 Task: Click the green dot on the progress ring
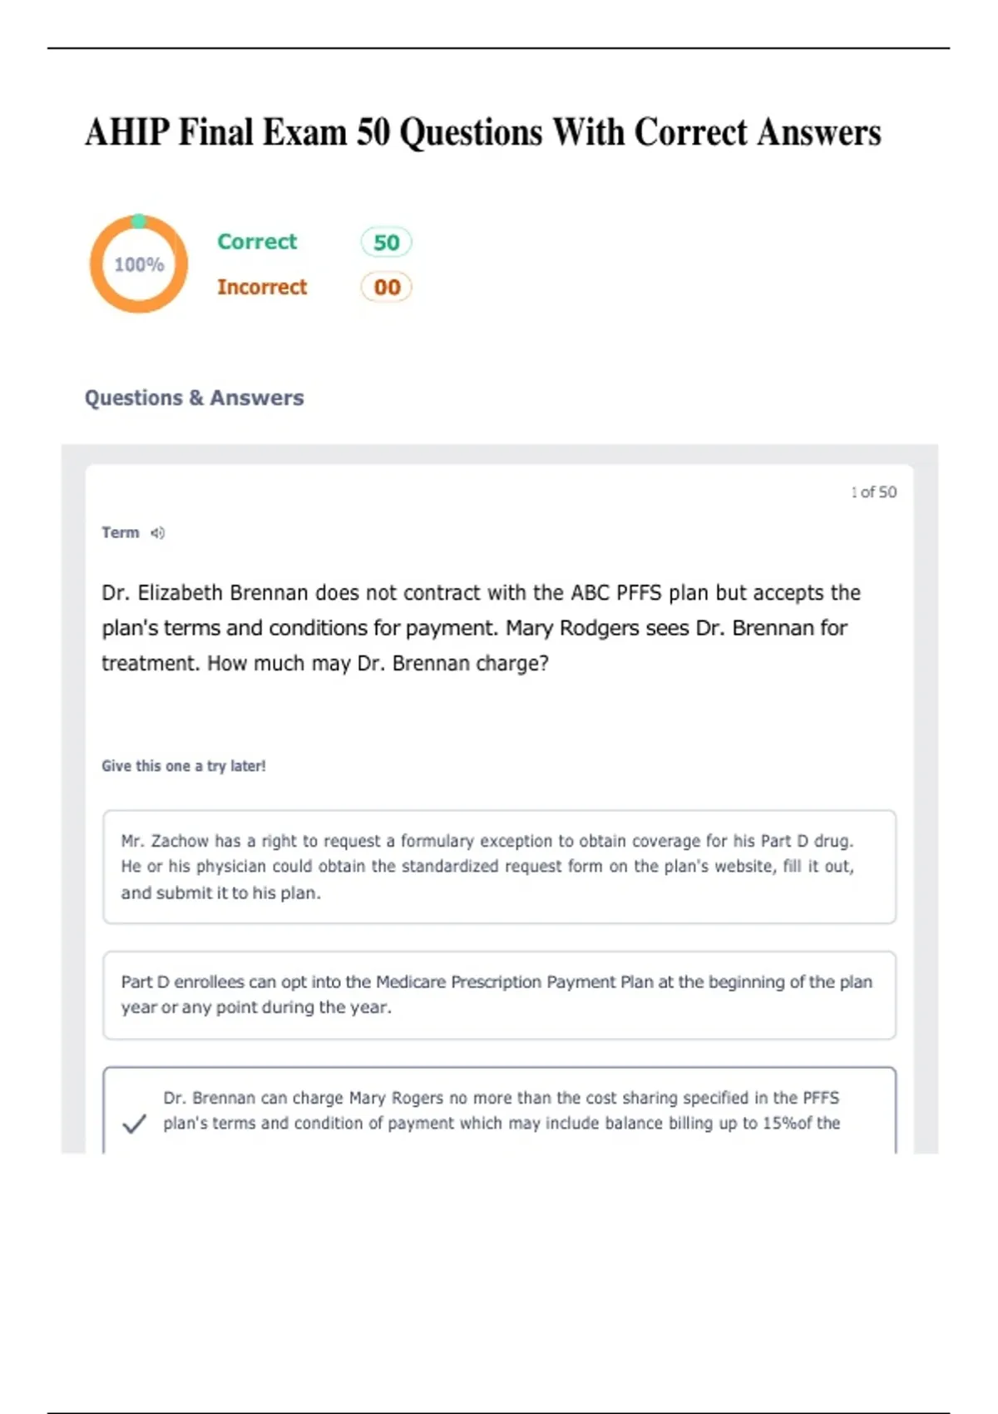139,220
